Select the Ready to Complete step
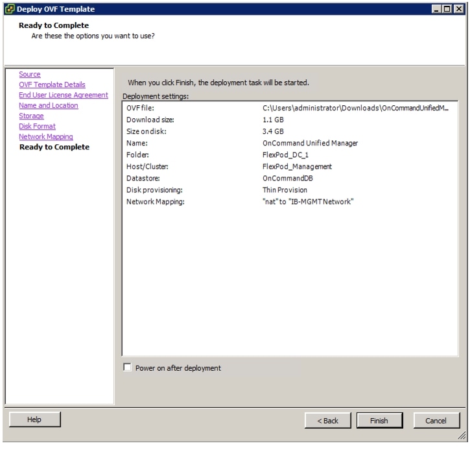This screenshot has height=463, width=470. [x=54, y=147]
